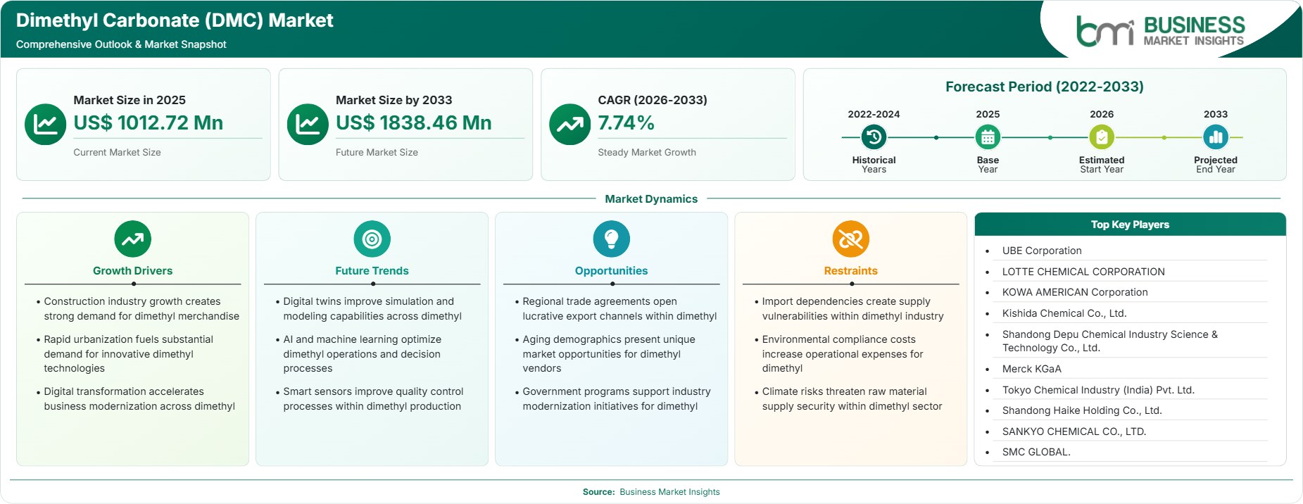The height and width of the screenshot is (504, 1303).
Task: Click the Rapid urbanization bullet
Action: click(x=128, y=354)
